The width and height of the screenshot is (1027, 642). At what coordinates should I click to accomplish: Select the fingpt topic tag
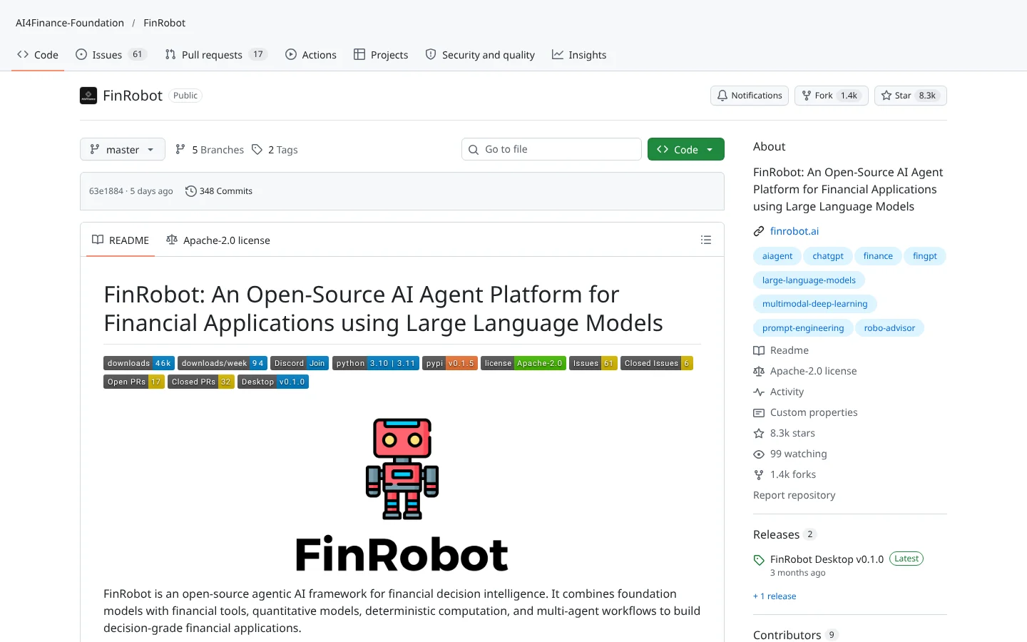[x=925, y=256]
